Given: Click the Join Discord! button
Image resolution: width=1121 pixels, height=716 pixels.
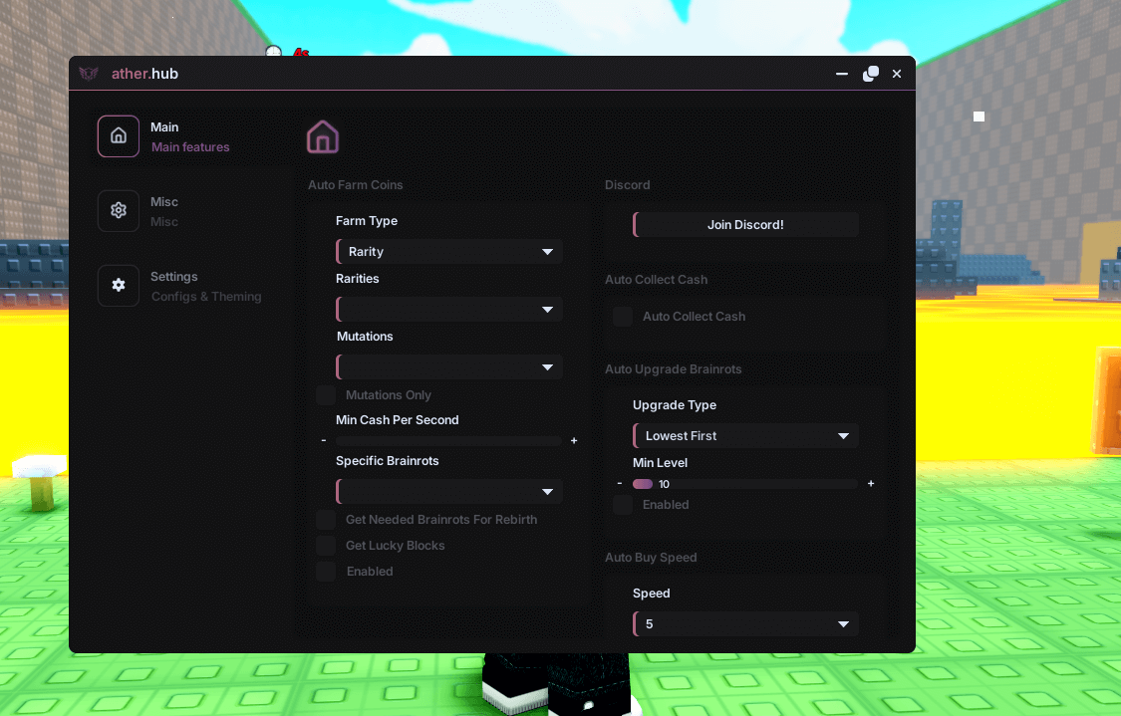Looking at the screenshot, I should pos(745,224).
